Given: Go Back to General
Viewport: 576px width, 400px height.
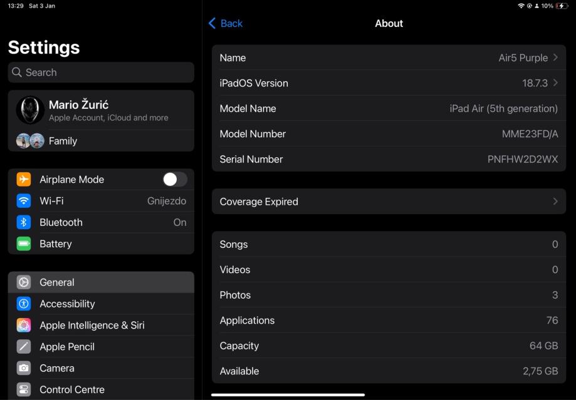Looking at the screenshot, I should (x=226, y=24).
